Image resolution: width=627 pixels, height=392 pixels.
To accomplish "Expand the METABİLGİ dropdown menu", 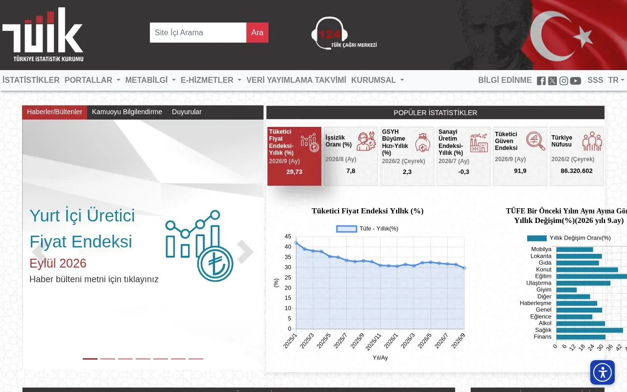I will point(150,80).
